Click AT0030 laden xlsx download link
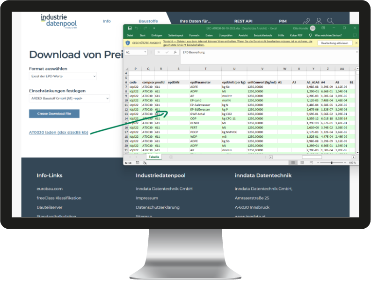Image resolution: width=371 pixels, height=281 pixels. tap(58, 132)
